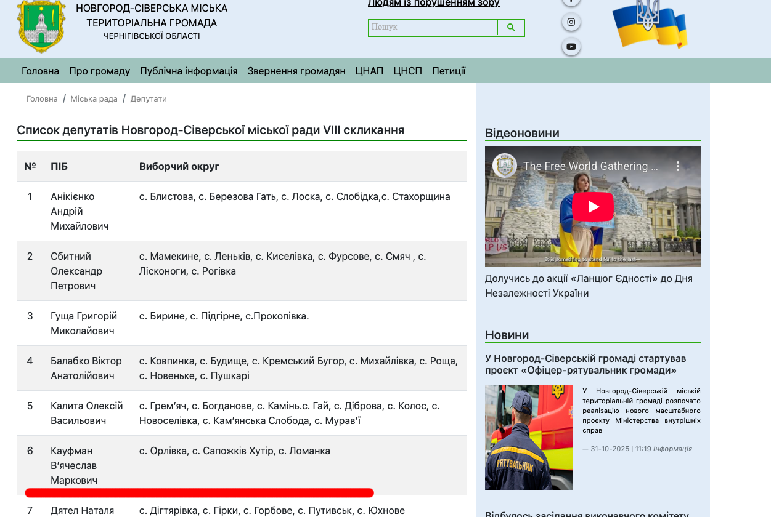Click the rescuer news thumbnail photo
Screen dimensions: 771x517
coord(529,437)
